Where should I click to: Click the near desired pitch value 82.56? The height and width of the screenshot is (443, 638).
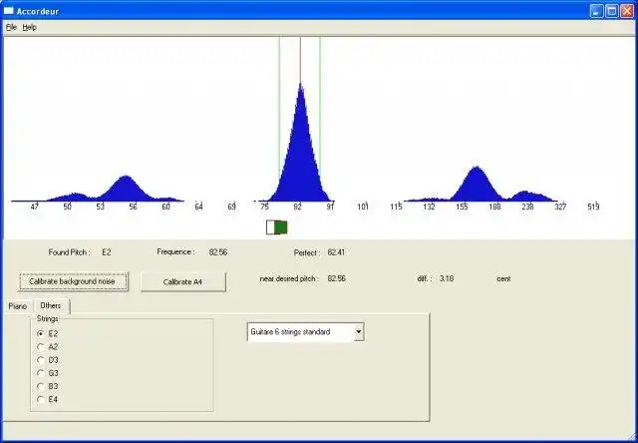point(337,279)
